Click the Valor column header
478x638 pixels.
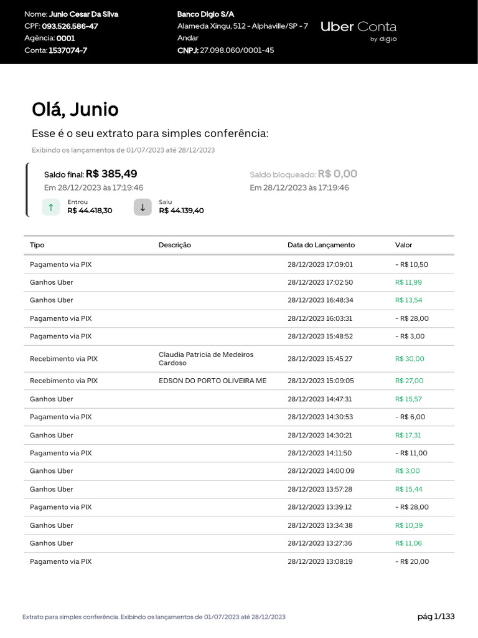point(403,245)
